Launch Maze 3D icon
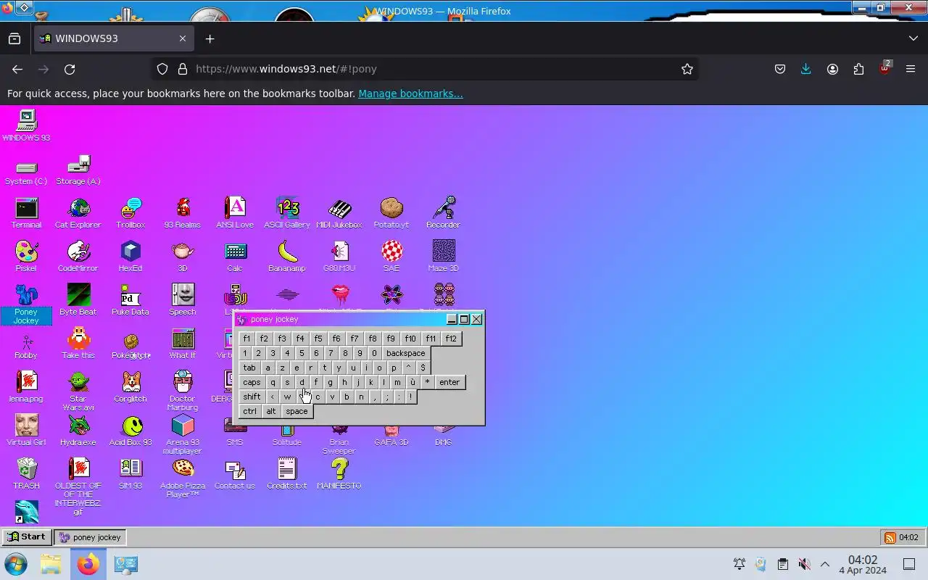Viewport: 928px width, 580px height. pos(444,256)
